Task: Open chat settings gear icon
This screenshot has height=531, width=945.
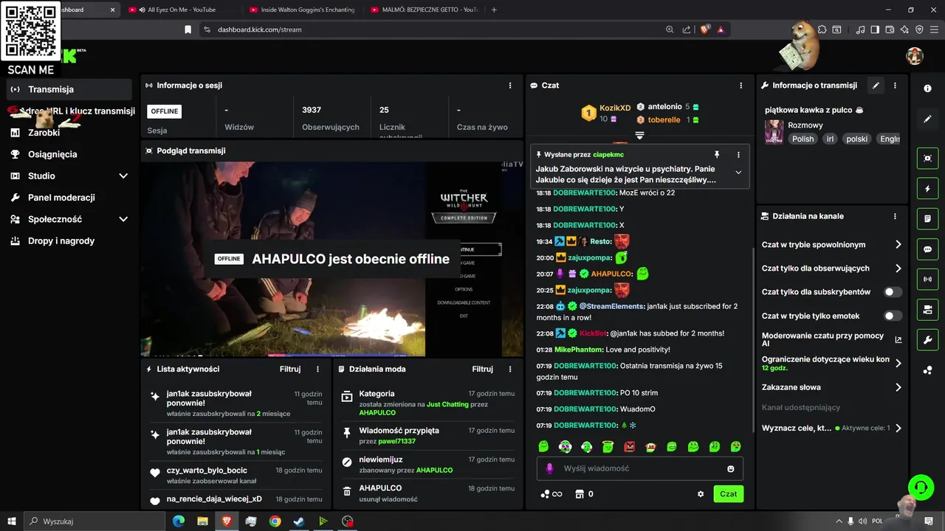Action: tap(701, 494)
